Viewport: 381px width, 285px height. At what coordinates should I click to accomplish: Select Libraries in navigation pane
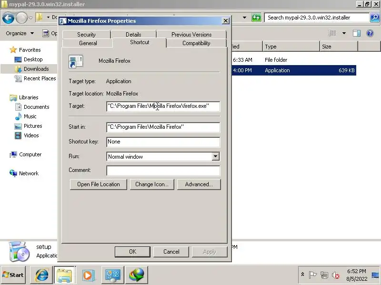pos(24,97)
